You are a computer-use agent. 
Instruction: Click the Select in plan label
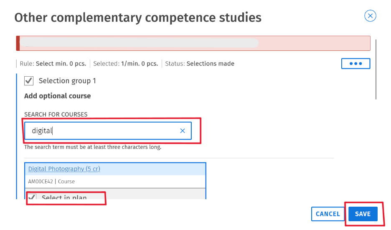coord(64,197)
